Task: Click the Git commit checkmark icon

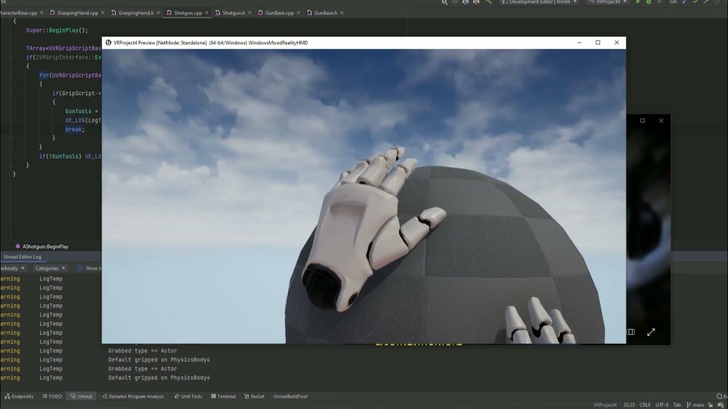Action: 694,2
